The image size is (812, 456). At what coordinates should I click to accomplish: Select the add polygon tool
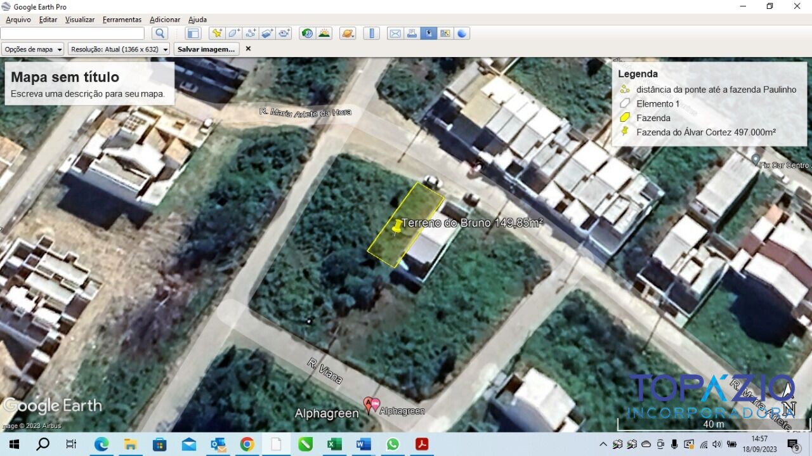tap(233, 34)
